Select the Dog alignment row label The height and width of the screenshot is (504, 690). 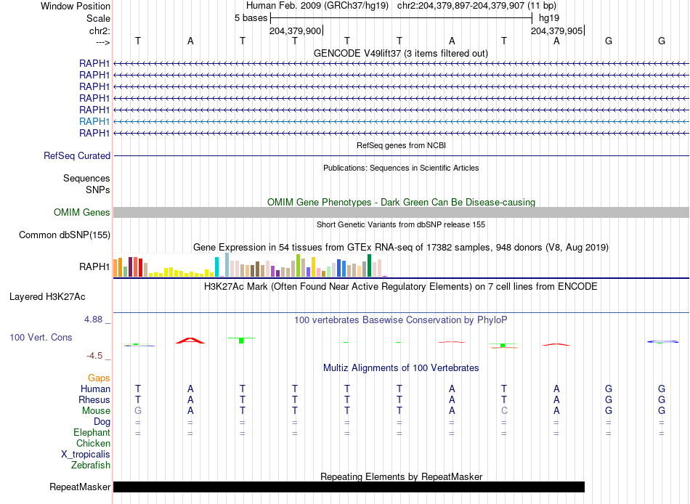[x=102, y=422]
